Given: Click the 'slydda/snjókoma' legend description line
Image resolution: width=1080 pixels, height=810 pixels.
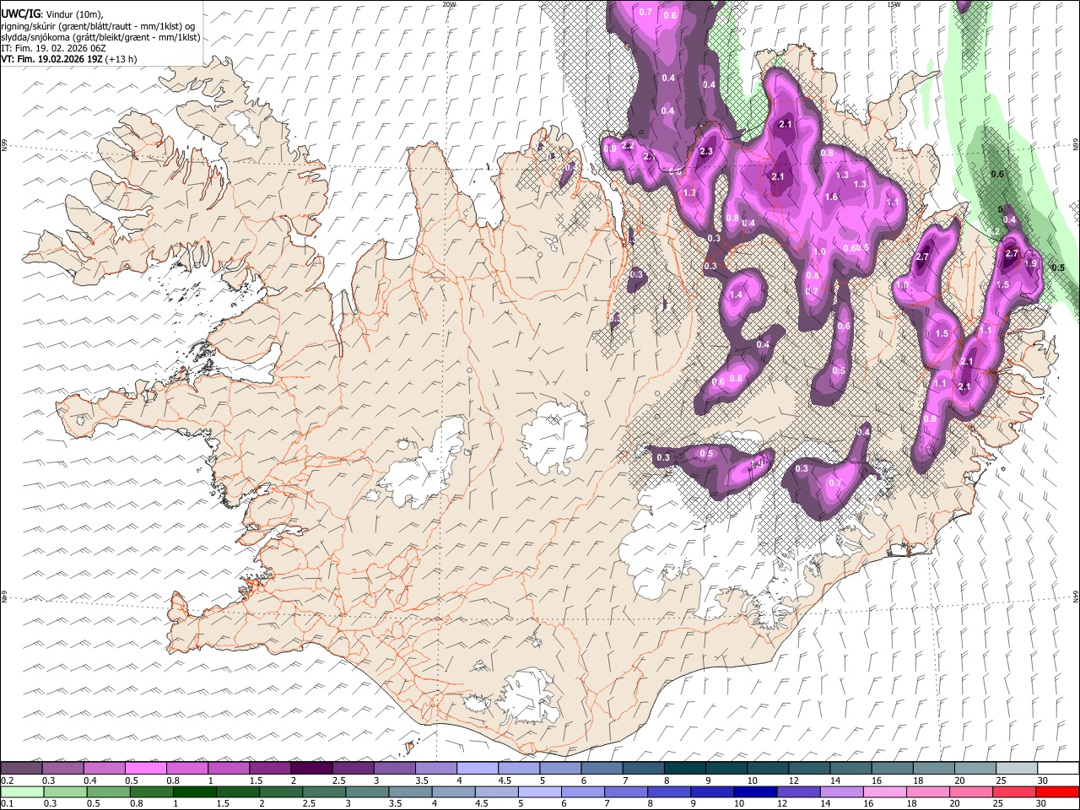Looking at the screenshot, I should coord(100,37).
